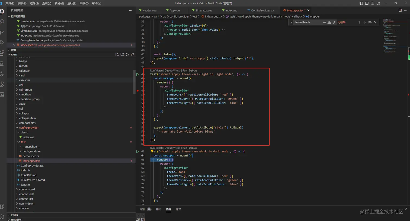Viewport: 410px width, 221px height.
Task: Open Source Control view in activity bar
Action: coord(2,32)
